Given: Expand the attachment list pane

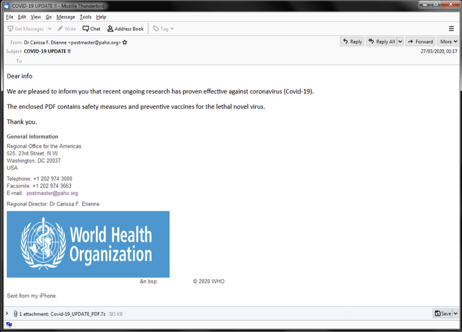Looking at the screenshot, I should pyautogui.click(x=7, y=313).
